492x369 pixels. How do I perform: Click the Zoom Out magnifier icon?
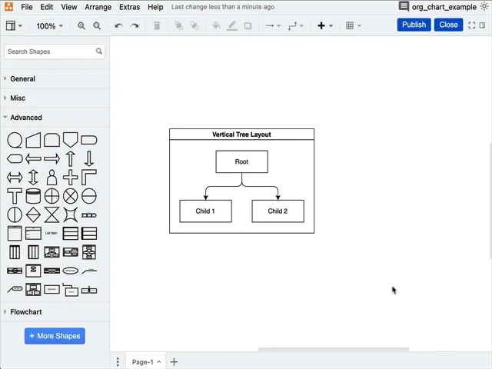[97, 25]
